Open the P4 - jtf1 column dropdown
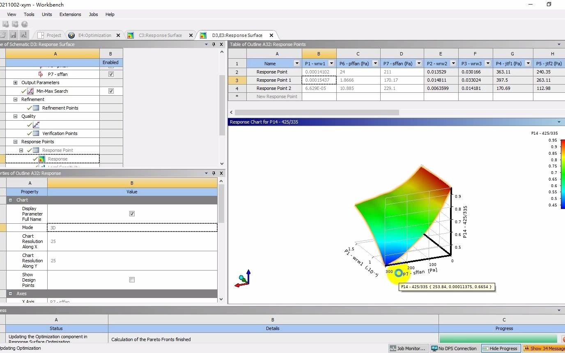The height and width of the screenshot is (353, 565). pyautogui.click(x=528, y=64)
